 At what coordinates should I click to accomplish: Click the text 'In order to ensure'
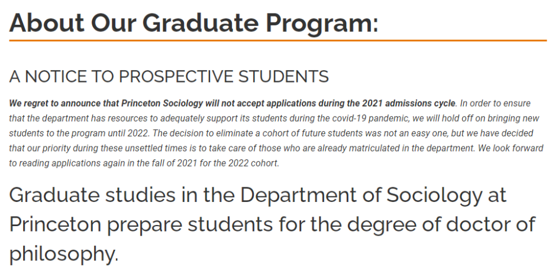pyautogui.click(x=495, y=103)
